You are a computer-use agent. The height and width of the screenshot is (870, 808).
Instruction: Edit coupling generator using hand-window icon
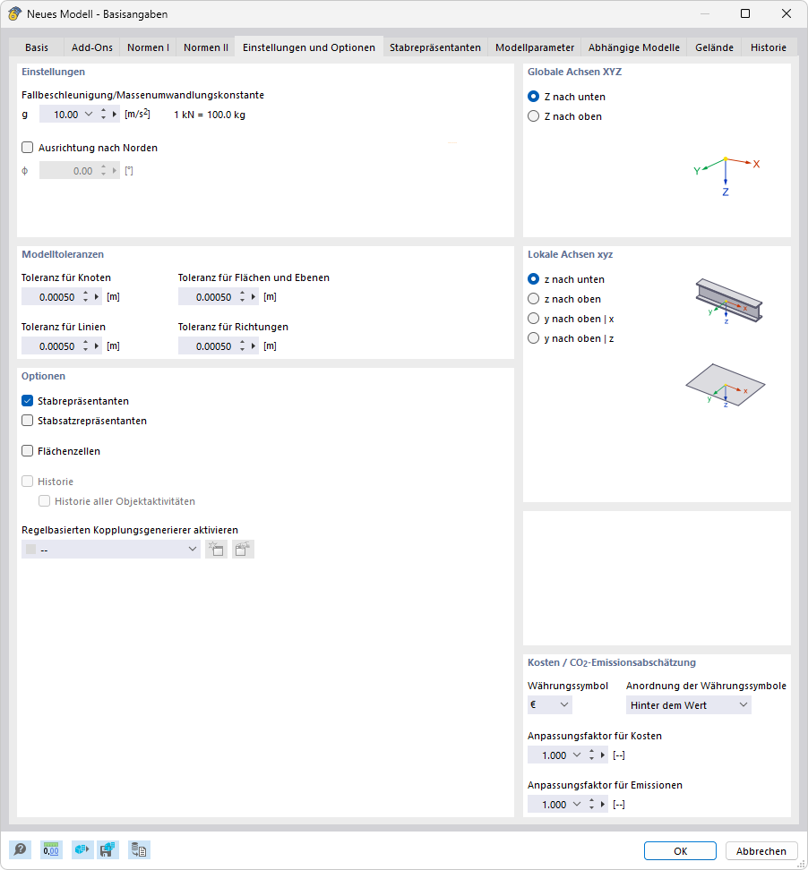point(242,549)
